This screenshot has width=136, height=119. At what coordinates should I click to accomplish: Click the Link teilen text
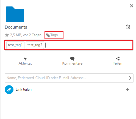point(24,90)
